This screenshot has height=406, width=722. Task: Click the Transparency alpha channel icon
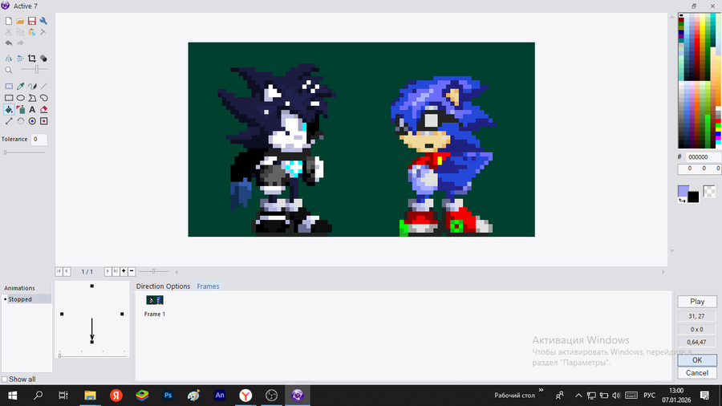point(43,59)
